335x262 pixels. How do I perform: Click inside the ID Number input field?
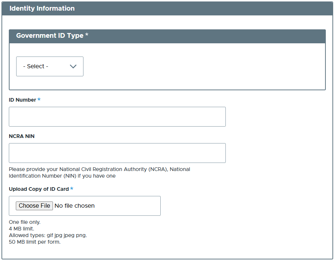[x=117, y=116]
